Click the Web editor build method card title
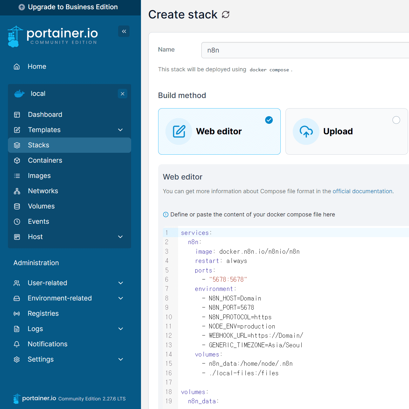This screenshot has height=409, width=409. pyautogui.click(x=219, y=131)
